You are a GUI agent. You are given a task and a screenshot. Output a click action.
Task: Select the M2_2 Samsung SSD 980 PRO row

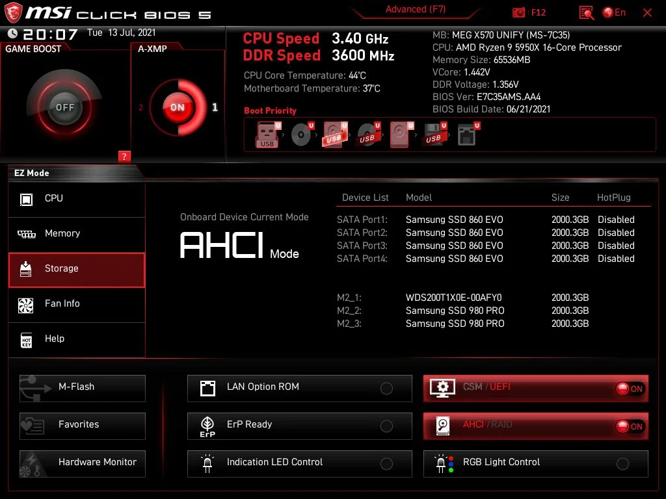point(463,311)
